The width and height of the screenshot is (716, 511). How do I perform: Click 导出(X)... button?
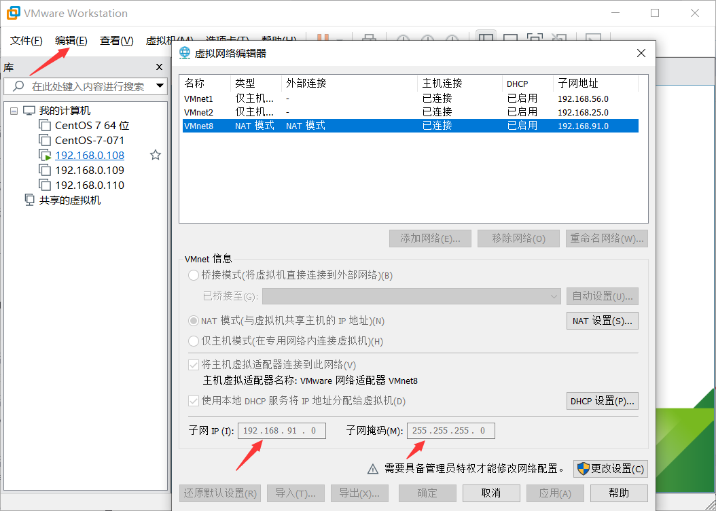(x=359, y=493)
